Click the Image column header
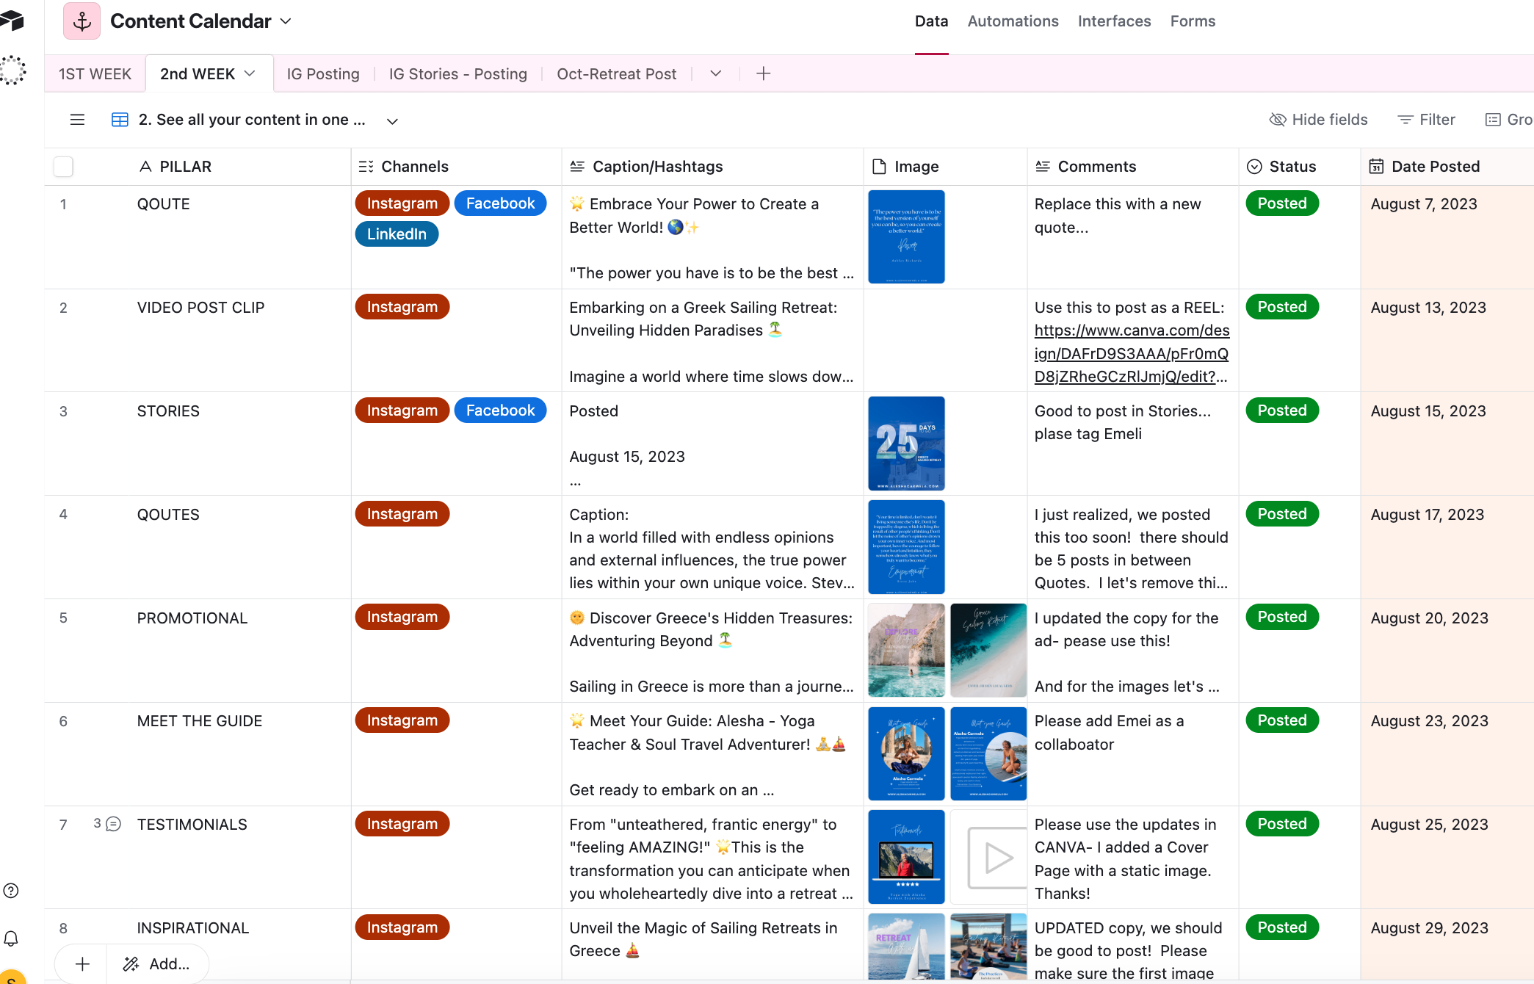The width and height of the screenshot is (1534, 984). [945, 167]
